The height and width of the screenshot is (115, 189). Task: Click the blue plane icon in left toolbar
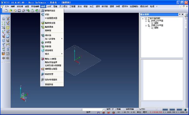pos(8,36)
